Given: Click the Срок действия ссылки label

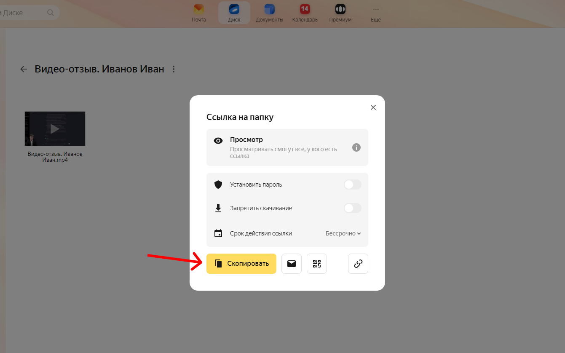Looking at the screenshot, I should (x=261, y=233).
